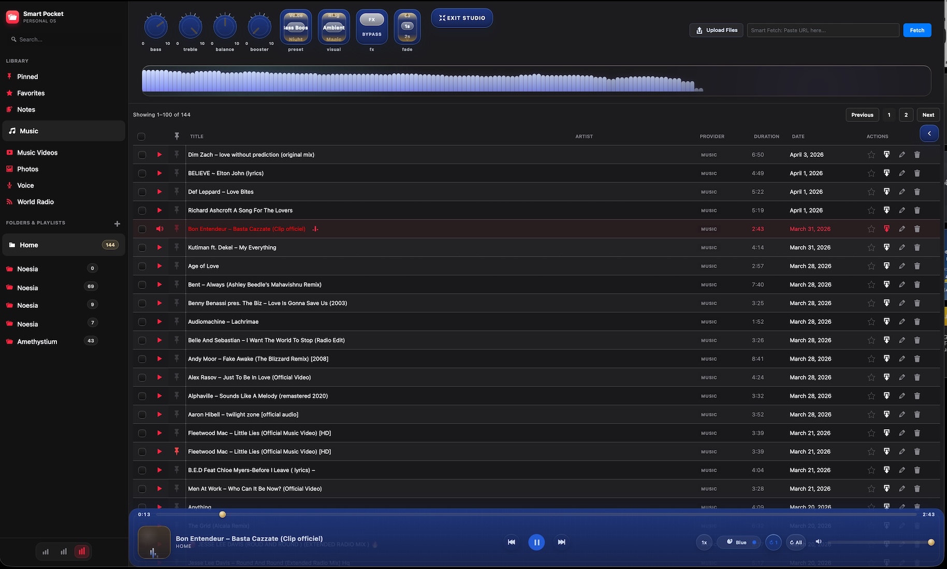Open the Voice section
The height and width of the screenshot is (569, 947).
pyautogui.click(x=25, y=185)
